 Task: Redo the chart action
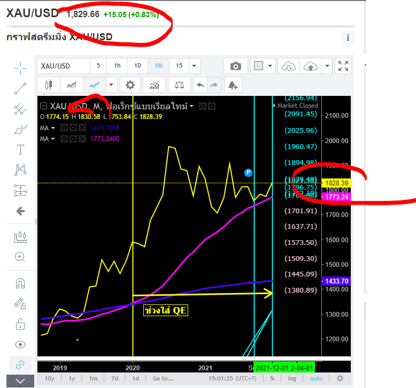[214, 85]
